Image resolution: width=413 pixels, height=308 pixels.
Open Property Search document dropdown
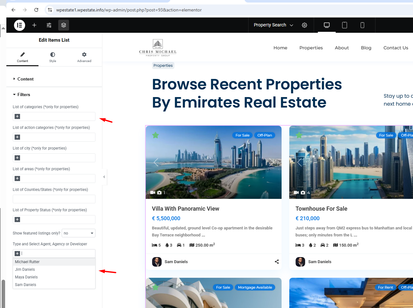coord(273,25)
